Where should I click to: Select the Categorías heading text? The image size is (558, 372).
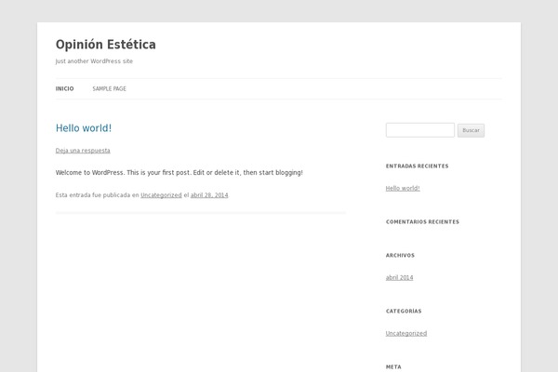point(404,312)
